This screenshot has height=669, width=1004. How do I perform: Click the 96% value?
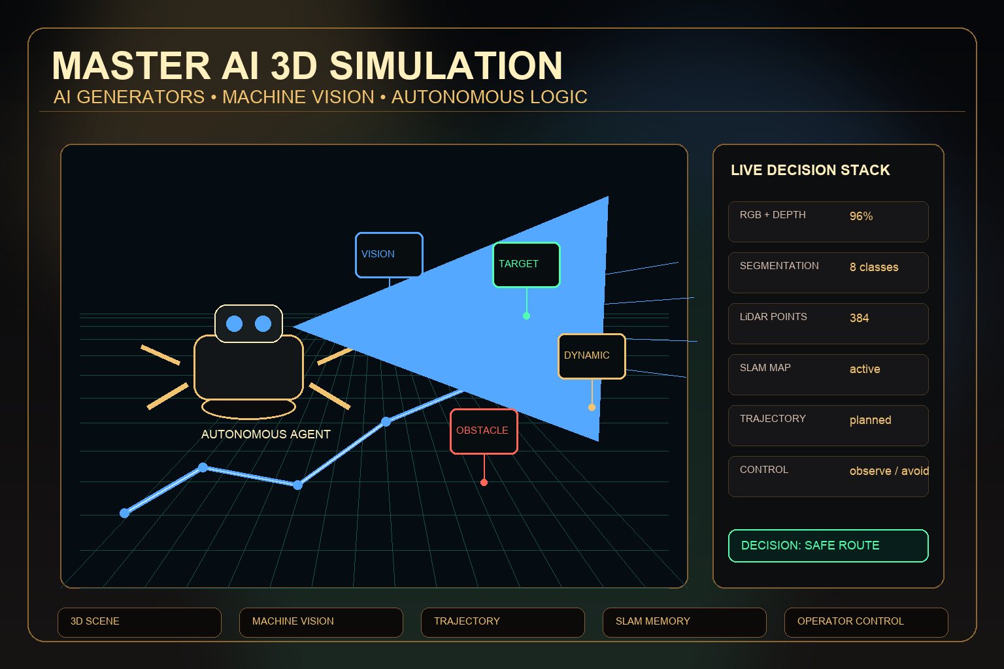pyautogui.click(x=861, y=216)
